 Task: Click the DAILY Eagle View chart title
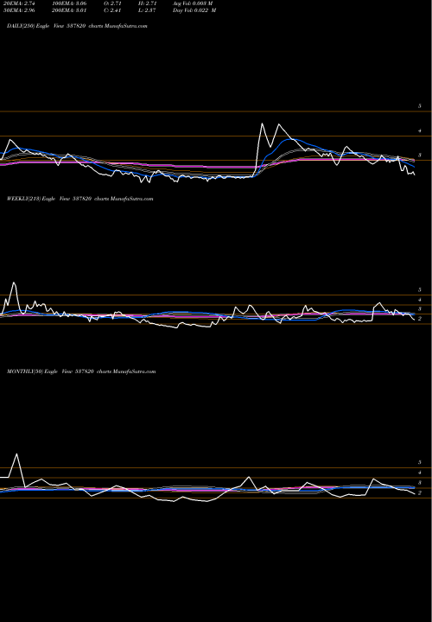(x=78, y=26)
